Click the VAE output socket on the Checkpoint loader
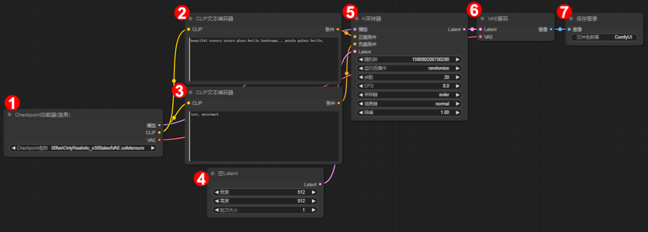Image resolution: width=648 pixels, height=232 pixels. 160,140
